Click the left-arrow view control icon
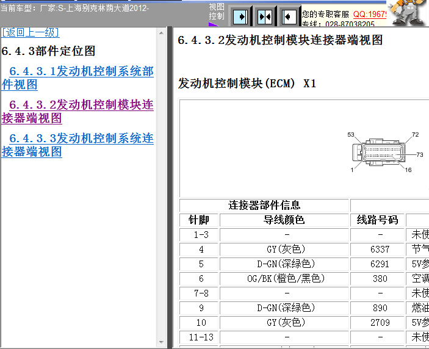The image size is (429, 349). pos(289,16)
